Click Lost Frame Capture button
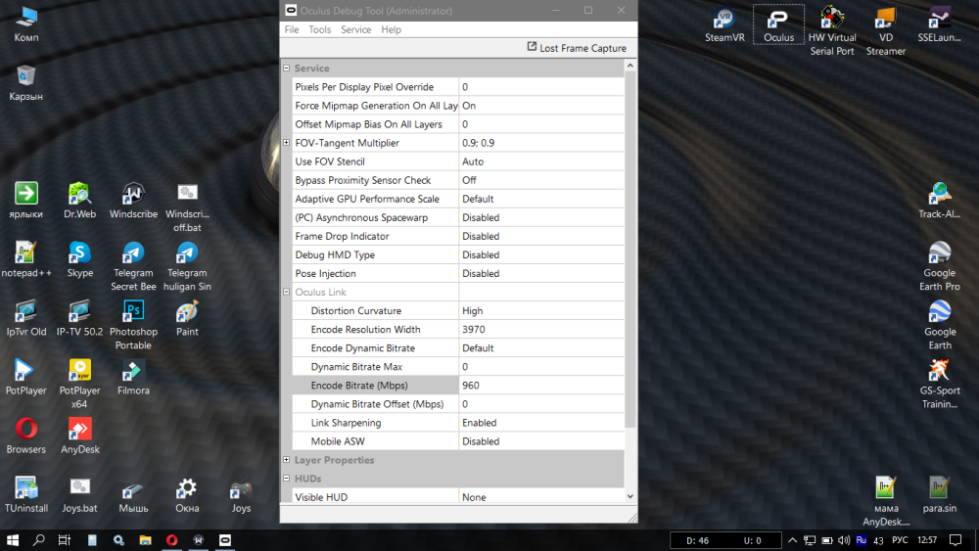 tap(577, 48)
